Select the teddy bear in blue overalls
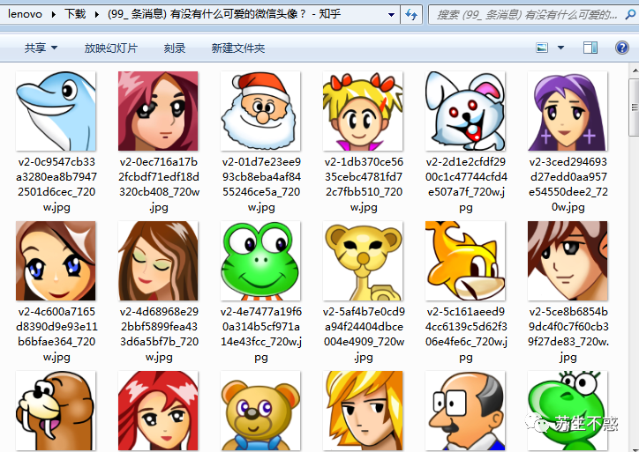 pyautogui.click(x=260, y=411)
